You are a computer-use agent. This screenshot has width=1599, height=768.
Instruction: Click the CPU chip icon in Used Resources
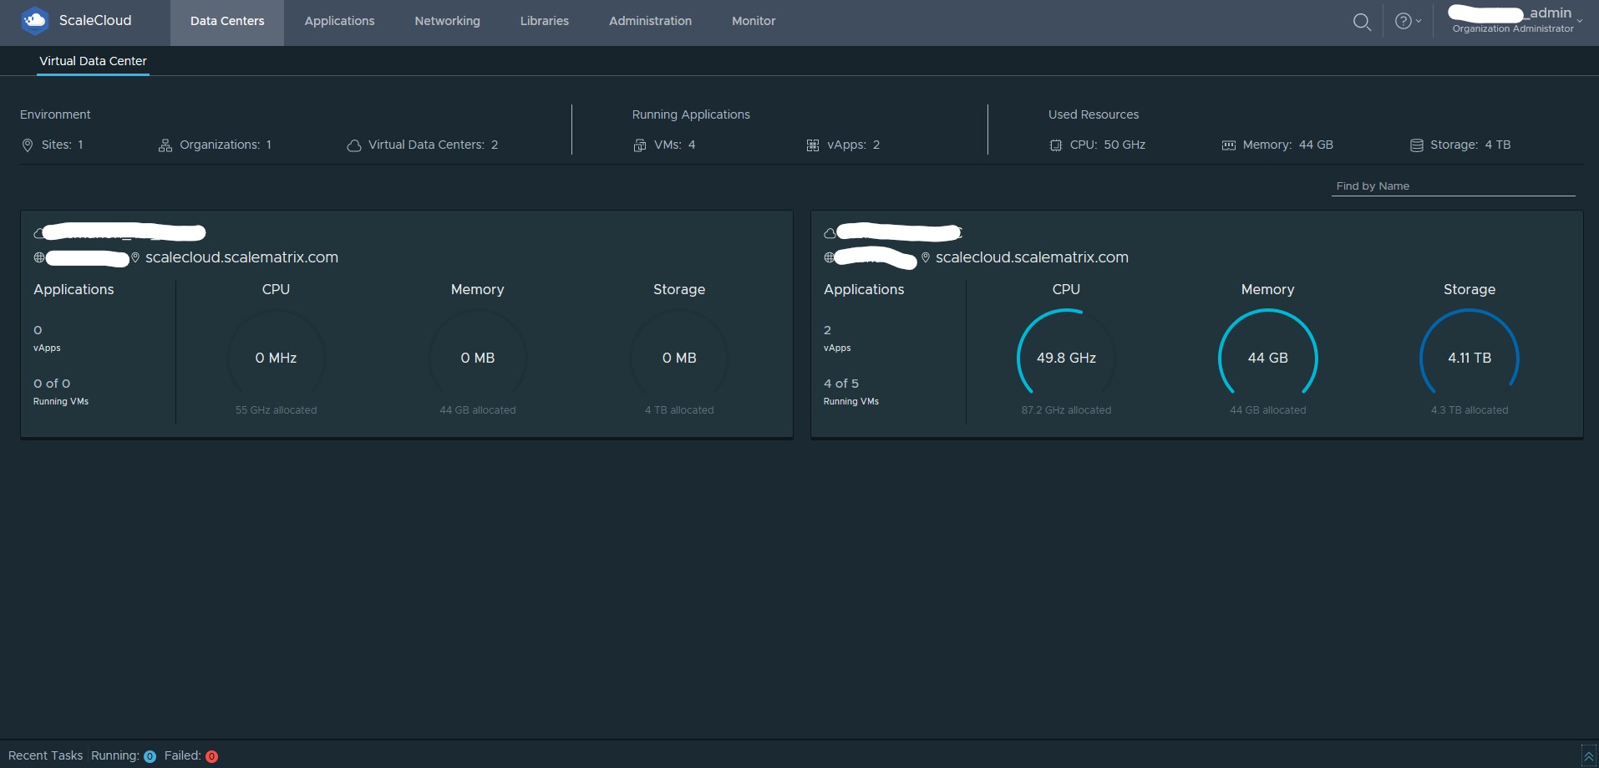coord(1056,145)
